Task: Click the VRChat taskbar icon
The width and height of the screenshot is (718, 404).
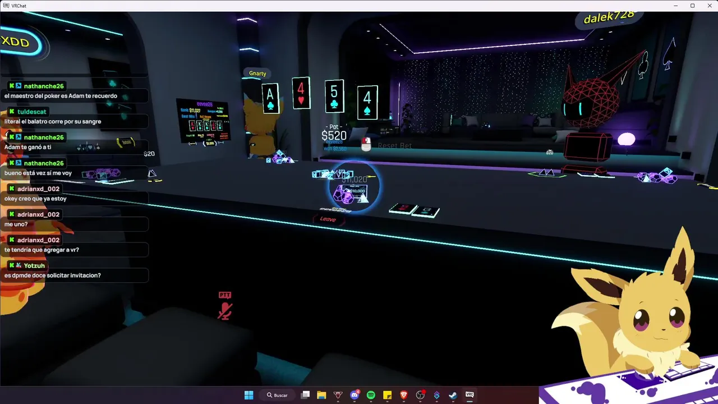Action: click(470, 395)
